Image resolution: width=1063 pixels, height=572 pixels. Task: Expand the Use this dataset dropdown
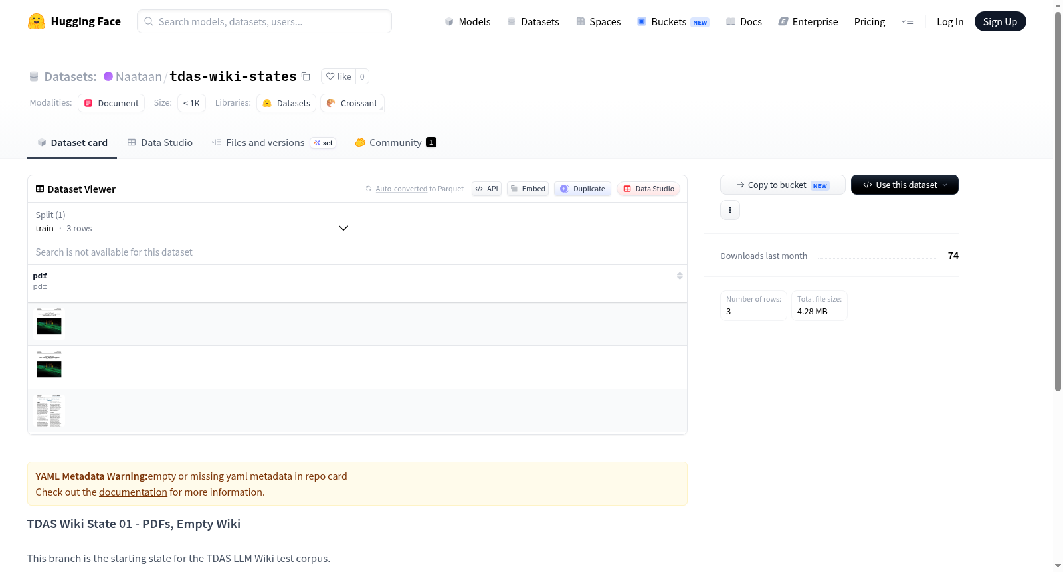pyautogui.click(x=905, y=185)
